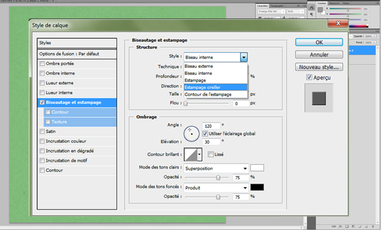Click the delete layer trash icon
Image resolution: width=381 pixels, height=230 pixels.
point(373,226)
